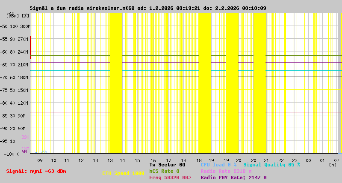Viewport: 342px width, 183px height.
Task: Click the purple 'Radio PHY Rate: 2147 M' label
Action: pyautogui.click(x=233, y=177)
